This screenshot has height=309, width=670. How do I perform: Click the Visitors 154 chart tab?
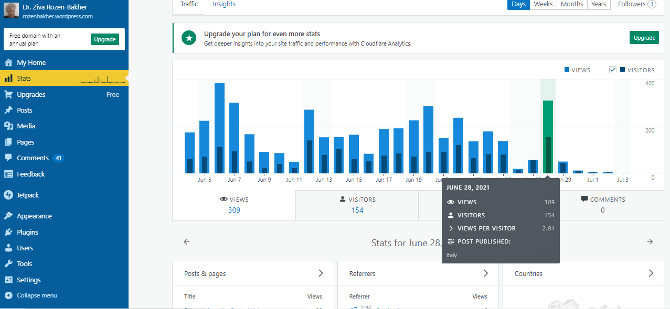click(357, 205)
